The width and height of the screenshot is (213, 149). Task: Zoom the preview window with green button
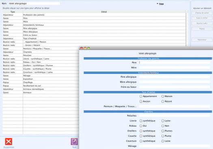coord(89,48)
